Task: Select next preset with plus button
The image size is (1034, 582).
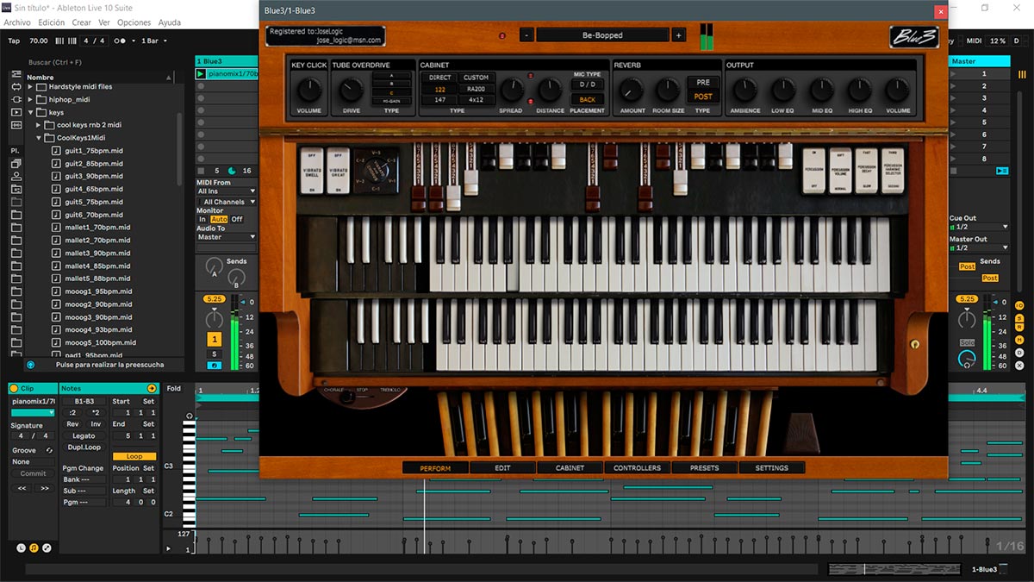Action: pos(679,35)
